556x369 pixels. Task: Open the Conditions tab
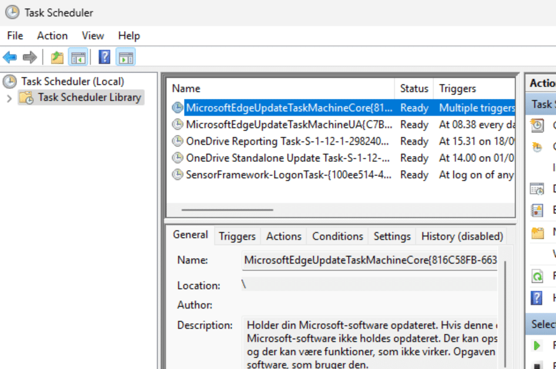pyautogui.click(x=337, y=236)
